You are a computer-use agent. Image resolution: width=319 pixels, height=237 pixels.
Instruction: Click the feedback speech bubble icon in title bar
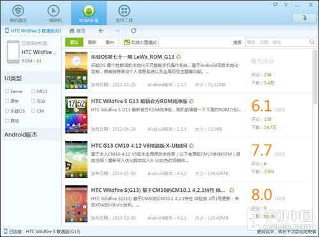click(x=276, y=4)
